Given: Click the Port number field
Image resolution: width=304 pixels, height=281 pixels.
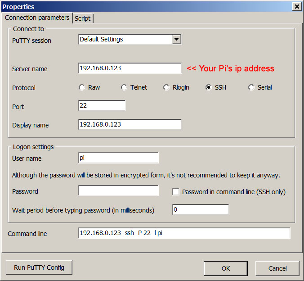Looking at the screenshot, I should (102, 106).
